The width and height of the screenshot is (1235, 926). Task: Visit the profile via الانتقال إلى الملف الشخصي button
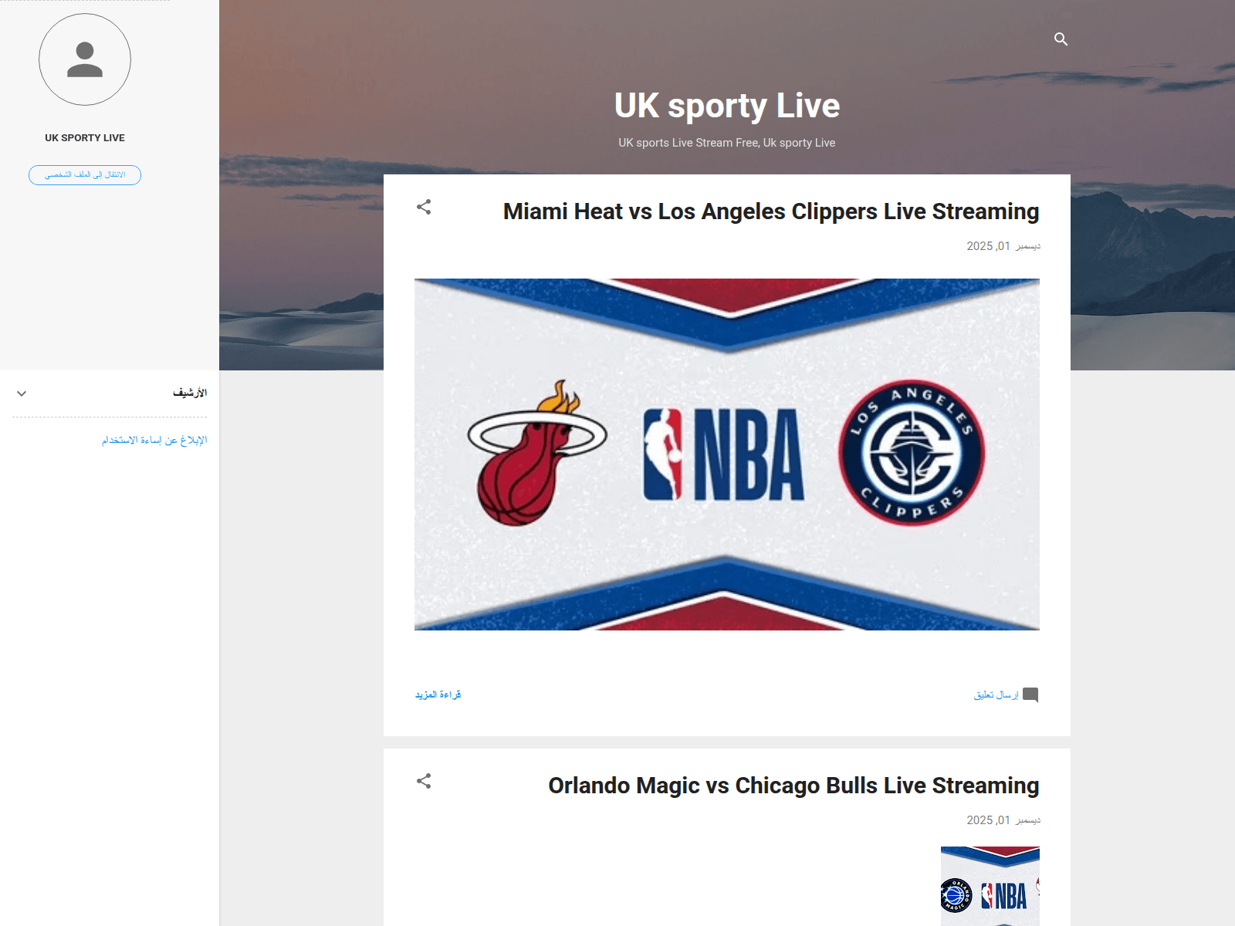(85, 175)
